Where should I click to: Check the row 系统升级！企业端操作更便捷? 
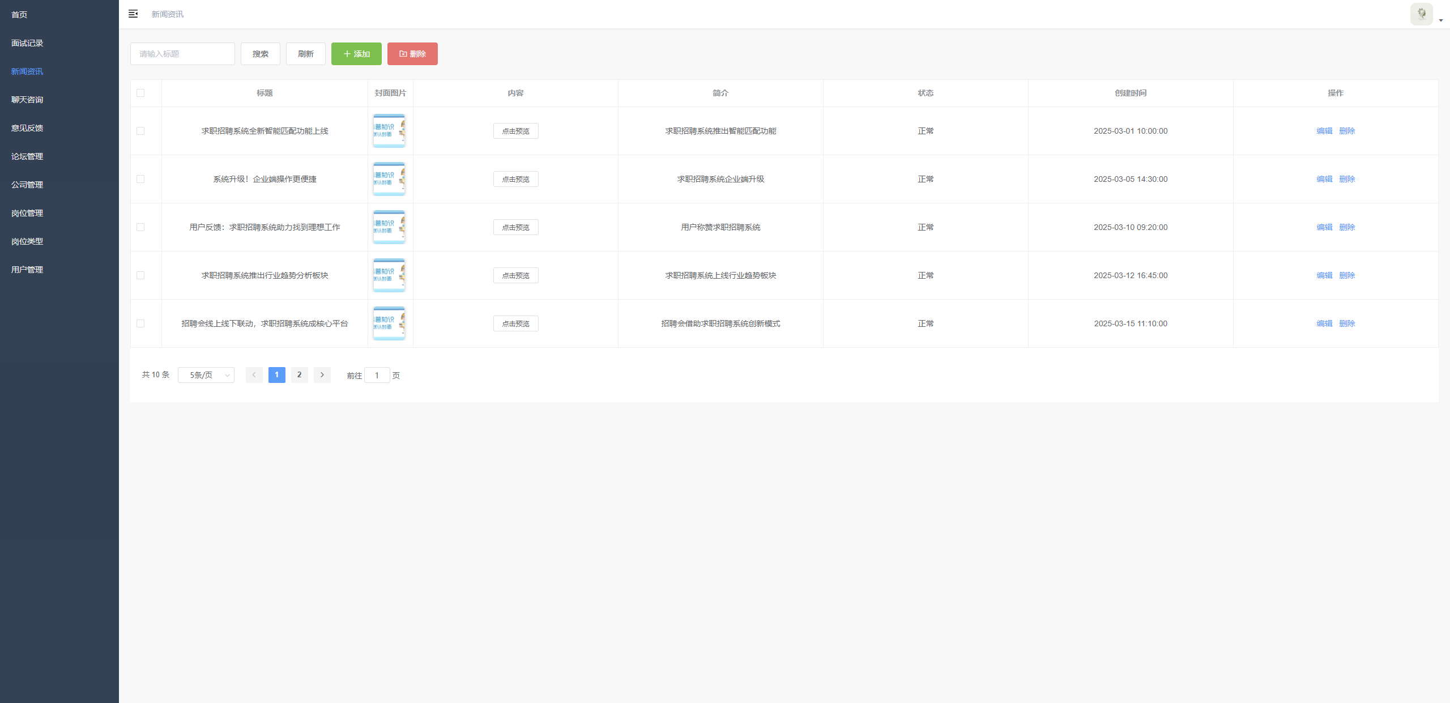coord(140,179)
